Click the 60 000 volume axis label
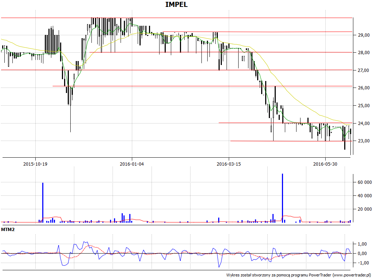The image size is (373, 279). (x=364, y=182)
